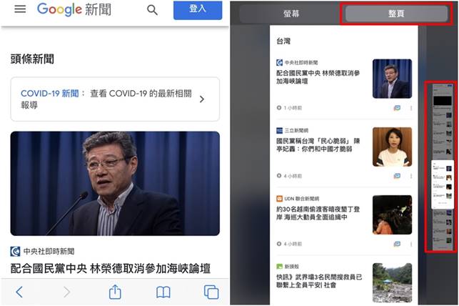Open the hamburger menu in Google News
Screen dimensions: 459x306
(20, 9)
